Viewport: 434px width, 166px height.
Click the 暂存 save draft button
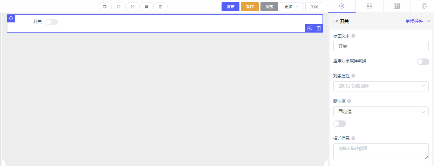pos(250,7)
